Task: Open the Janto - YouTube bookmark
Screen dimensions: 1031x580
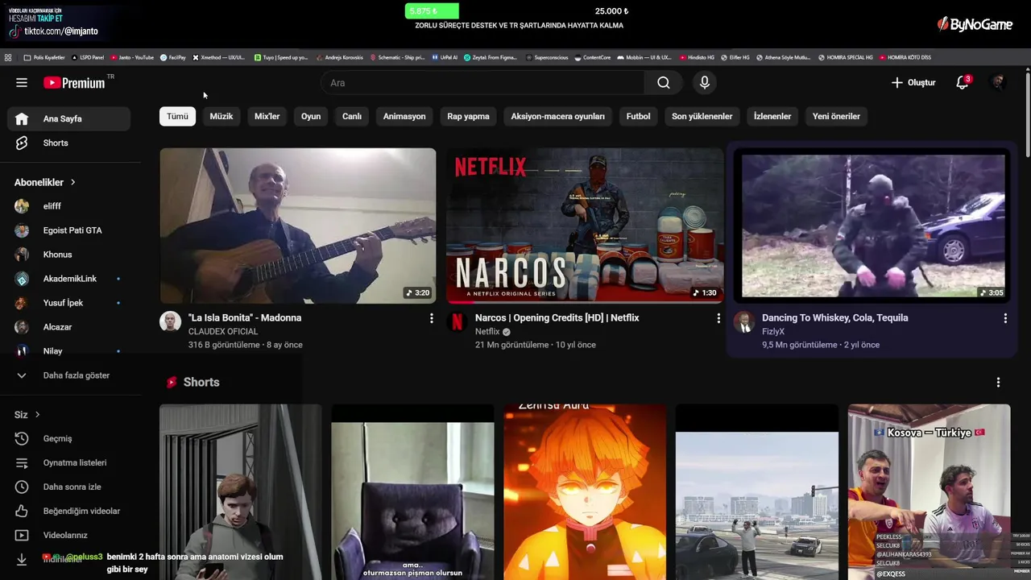Action: (x=132, y=58)
